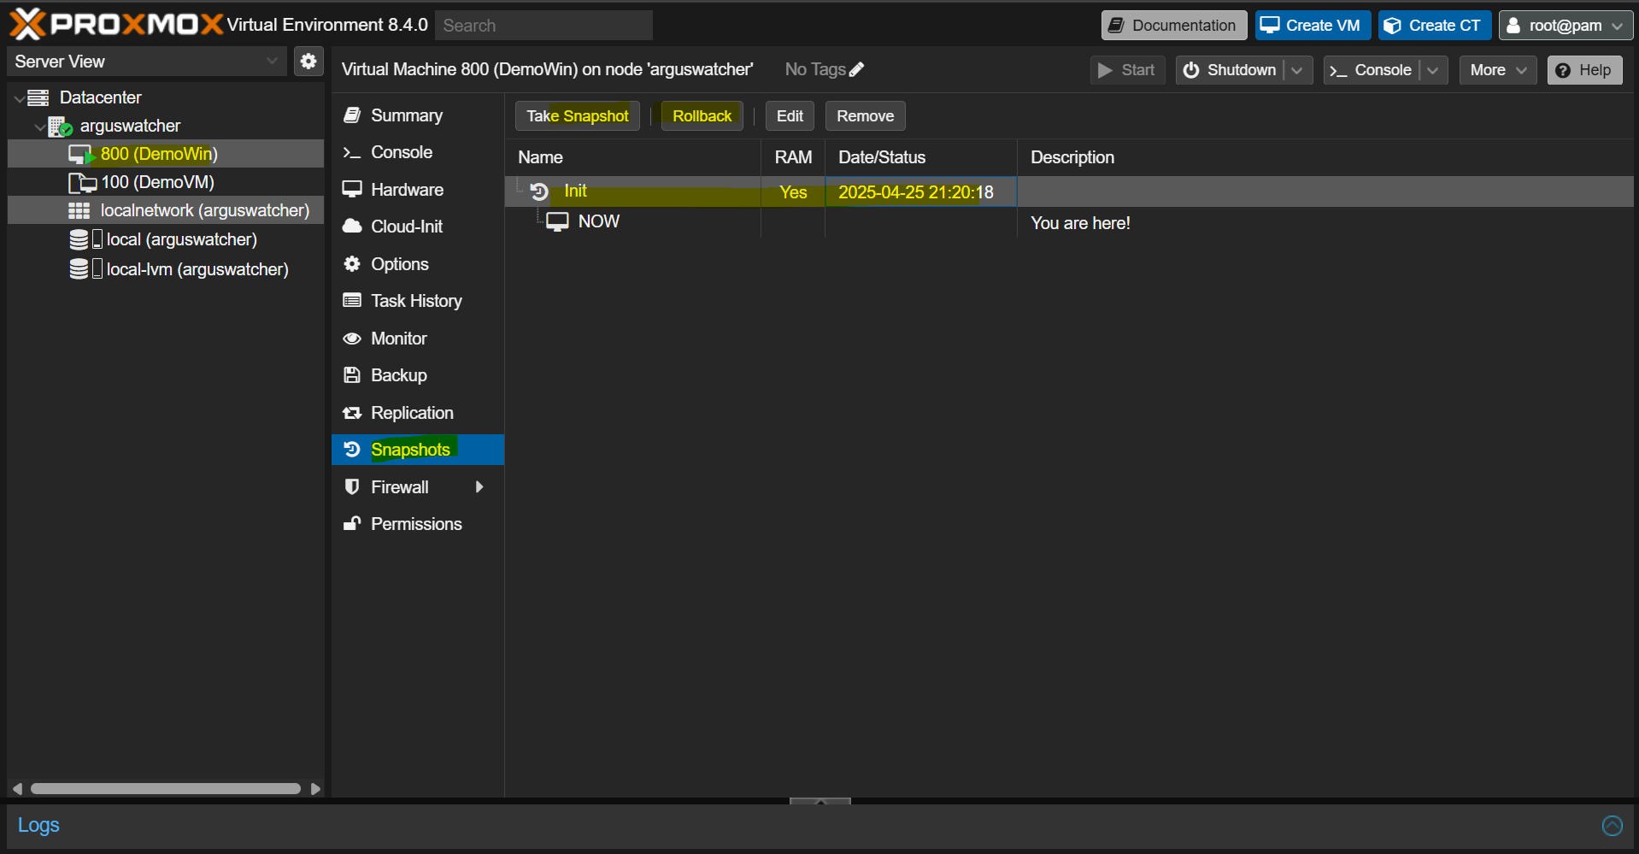Screen dimensions: 1639x854
Task: Sort by the Name column header
Action: pos(632,157)
